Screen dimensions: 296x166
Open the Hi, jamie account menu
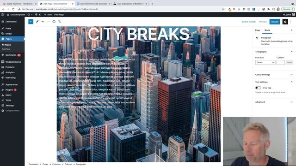click(289, 15)
